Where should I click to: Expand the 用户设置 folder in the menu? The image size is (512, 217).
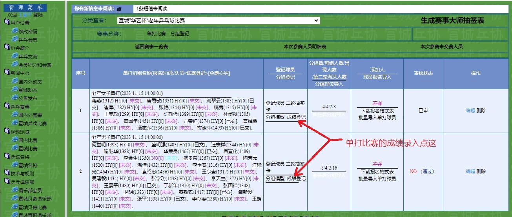(x=7, y=22)
